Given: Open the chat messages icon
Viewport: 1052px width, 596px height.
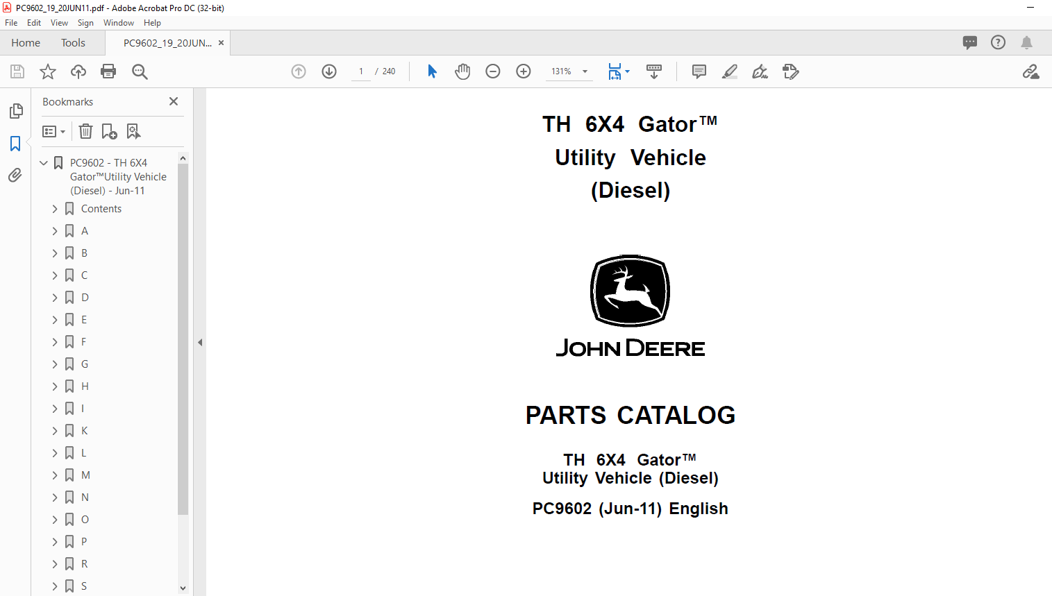Looking at the screenshot, I should coord(970,42).
